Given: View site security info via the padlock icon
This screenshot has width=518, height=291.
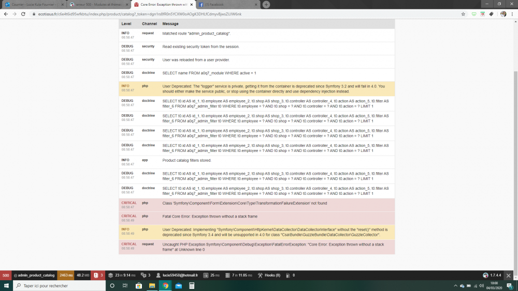Looking at the screenshot, I should coord(34,14).
